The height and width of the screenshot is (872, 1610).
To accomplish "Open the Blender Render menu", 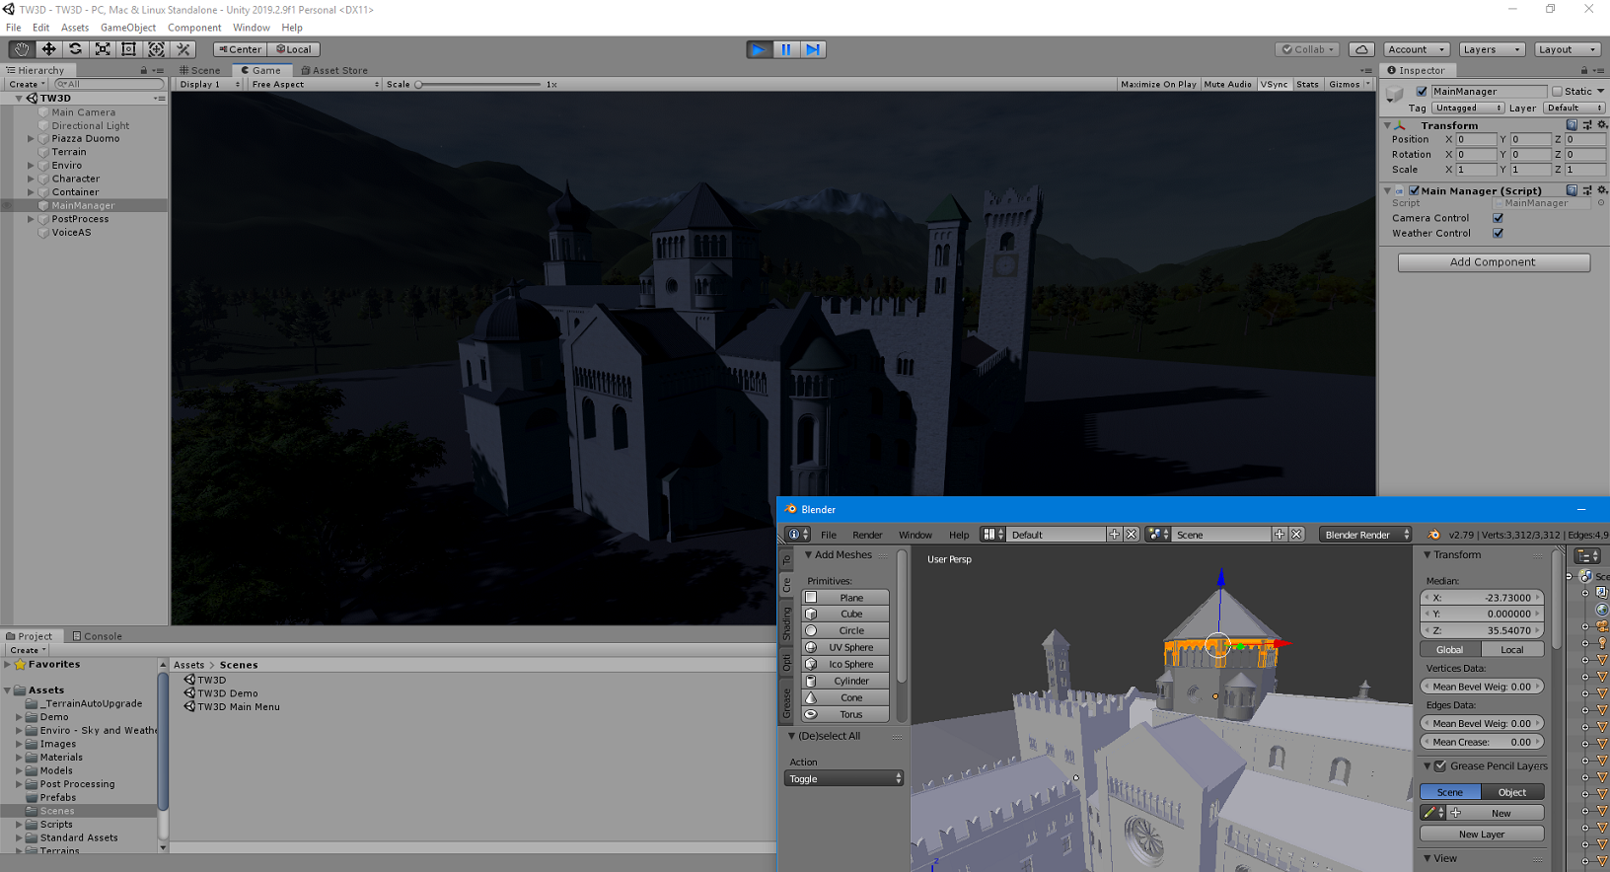I will (x=867, y=535).
